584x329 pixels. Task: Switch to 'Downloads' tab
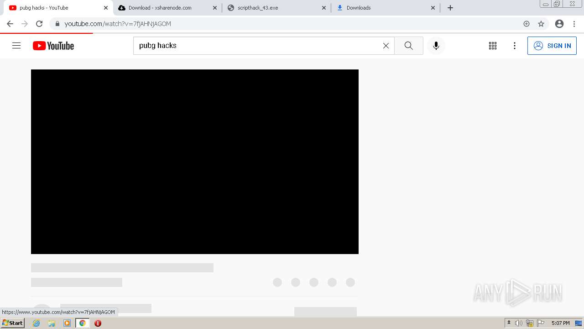386,8
